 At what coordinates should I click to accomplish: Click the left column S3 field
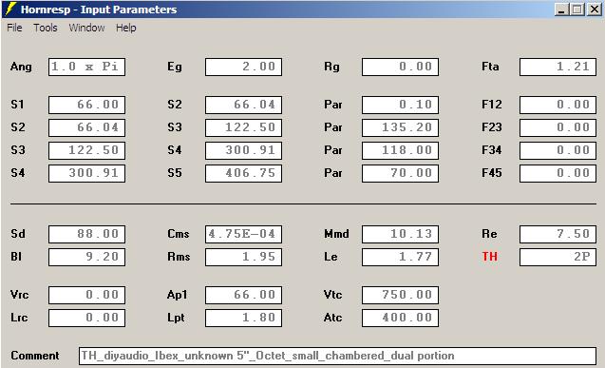(x=86, y=150)
